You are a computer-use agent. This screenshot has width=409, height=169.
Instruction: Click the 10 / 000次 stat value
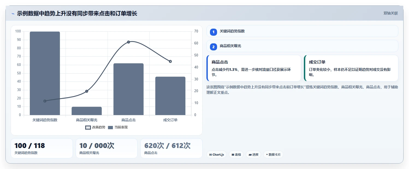tap(97, 146)
